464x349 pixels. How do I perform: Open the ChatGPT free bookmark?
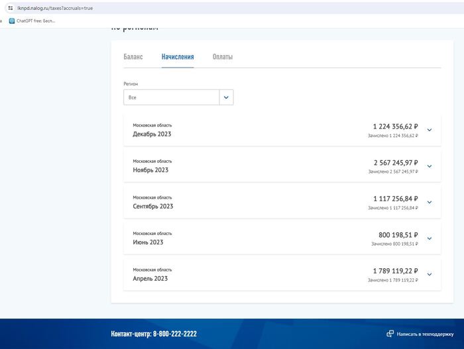pyautogui.click(x=32, y=21)
